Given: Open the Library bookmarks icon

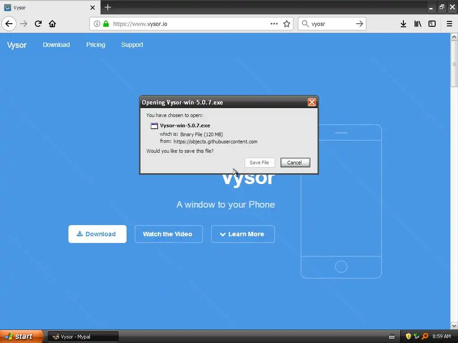Looking at the screenshot, I should [x=418, y=24].
